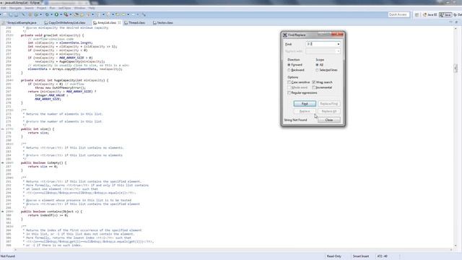Enable the Regular expressions checkbox
The height and width of the screenshot is (260, 462).
289,93
